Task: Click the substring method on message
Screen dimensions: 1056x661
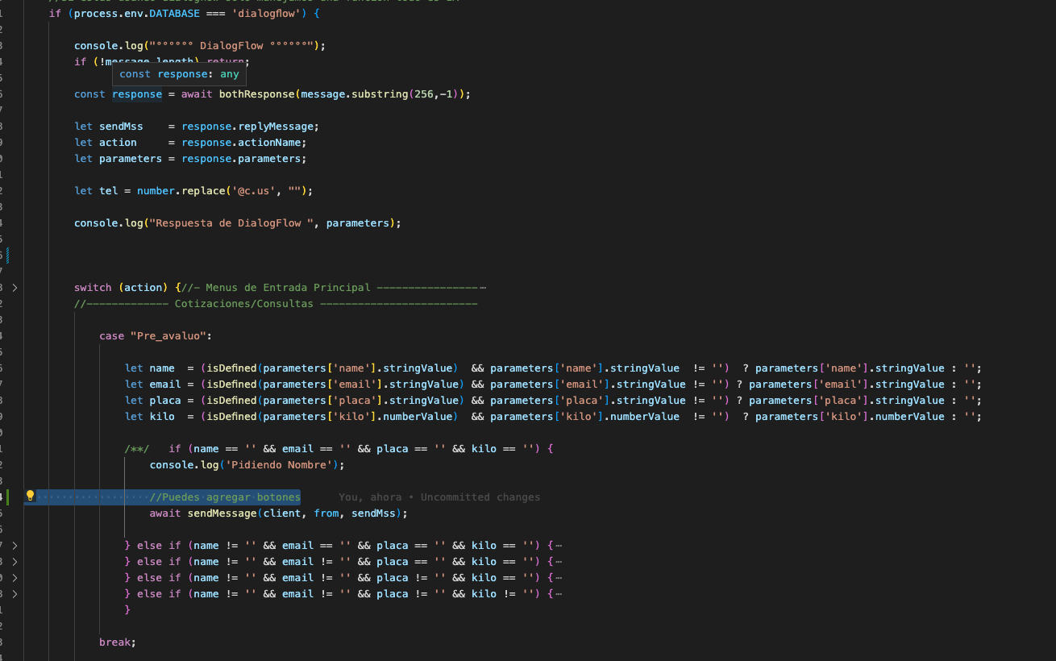Action: coord(380,94)
